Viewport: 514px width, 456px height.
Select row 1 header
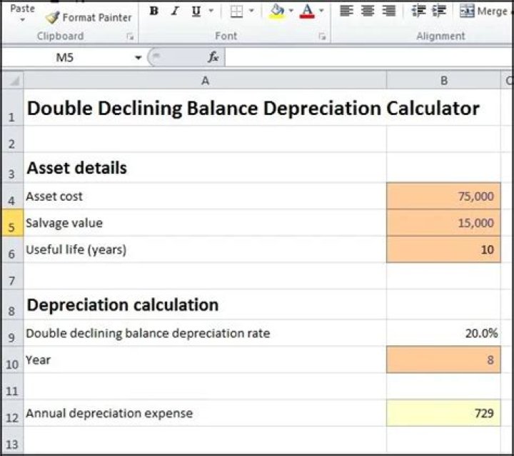point(12,108)
